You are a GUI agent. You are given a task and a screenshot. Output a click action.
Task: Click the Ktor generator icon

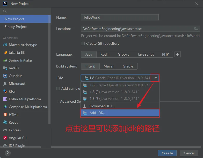point(5,92)
